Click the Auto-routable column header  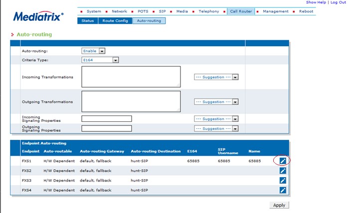58,151
